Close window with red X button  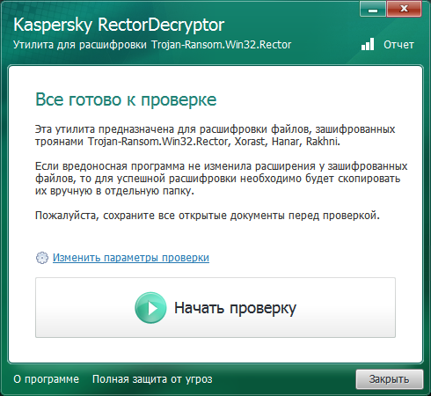(404, 9)
